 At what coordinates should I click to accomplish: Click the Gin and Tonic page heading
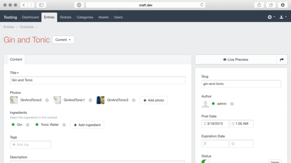(x=27, y=40)
